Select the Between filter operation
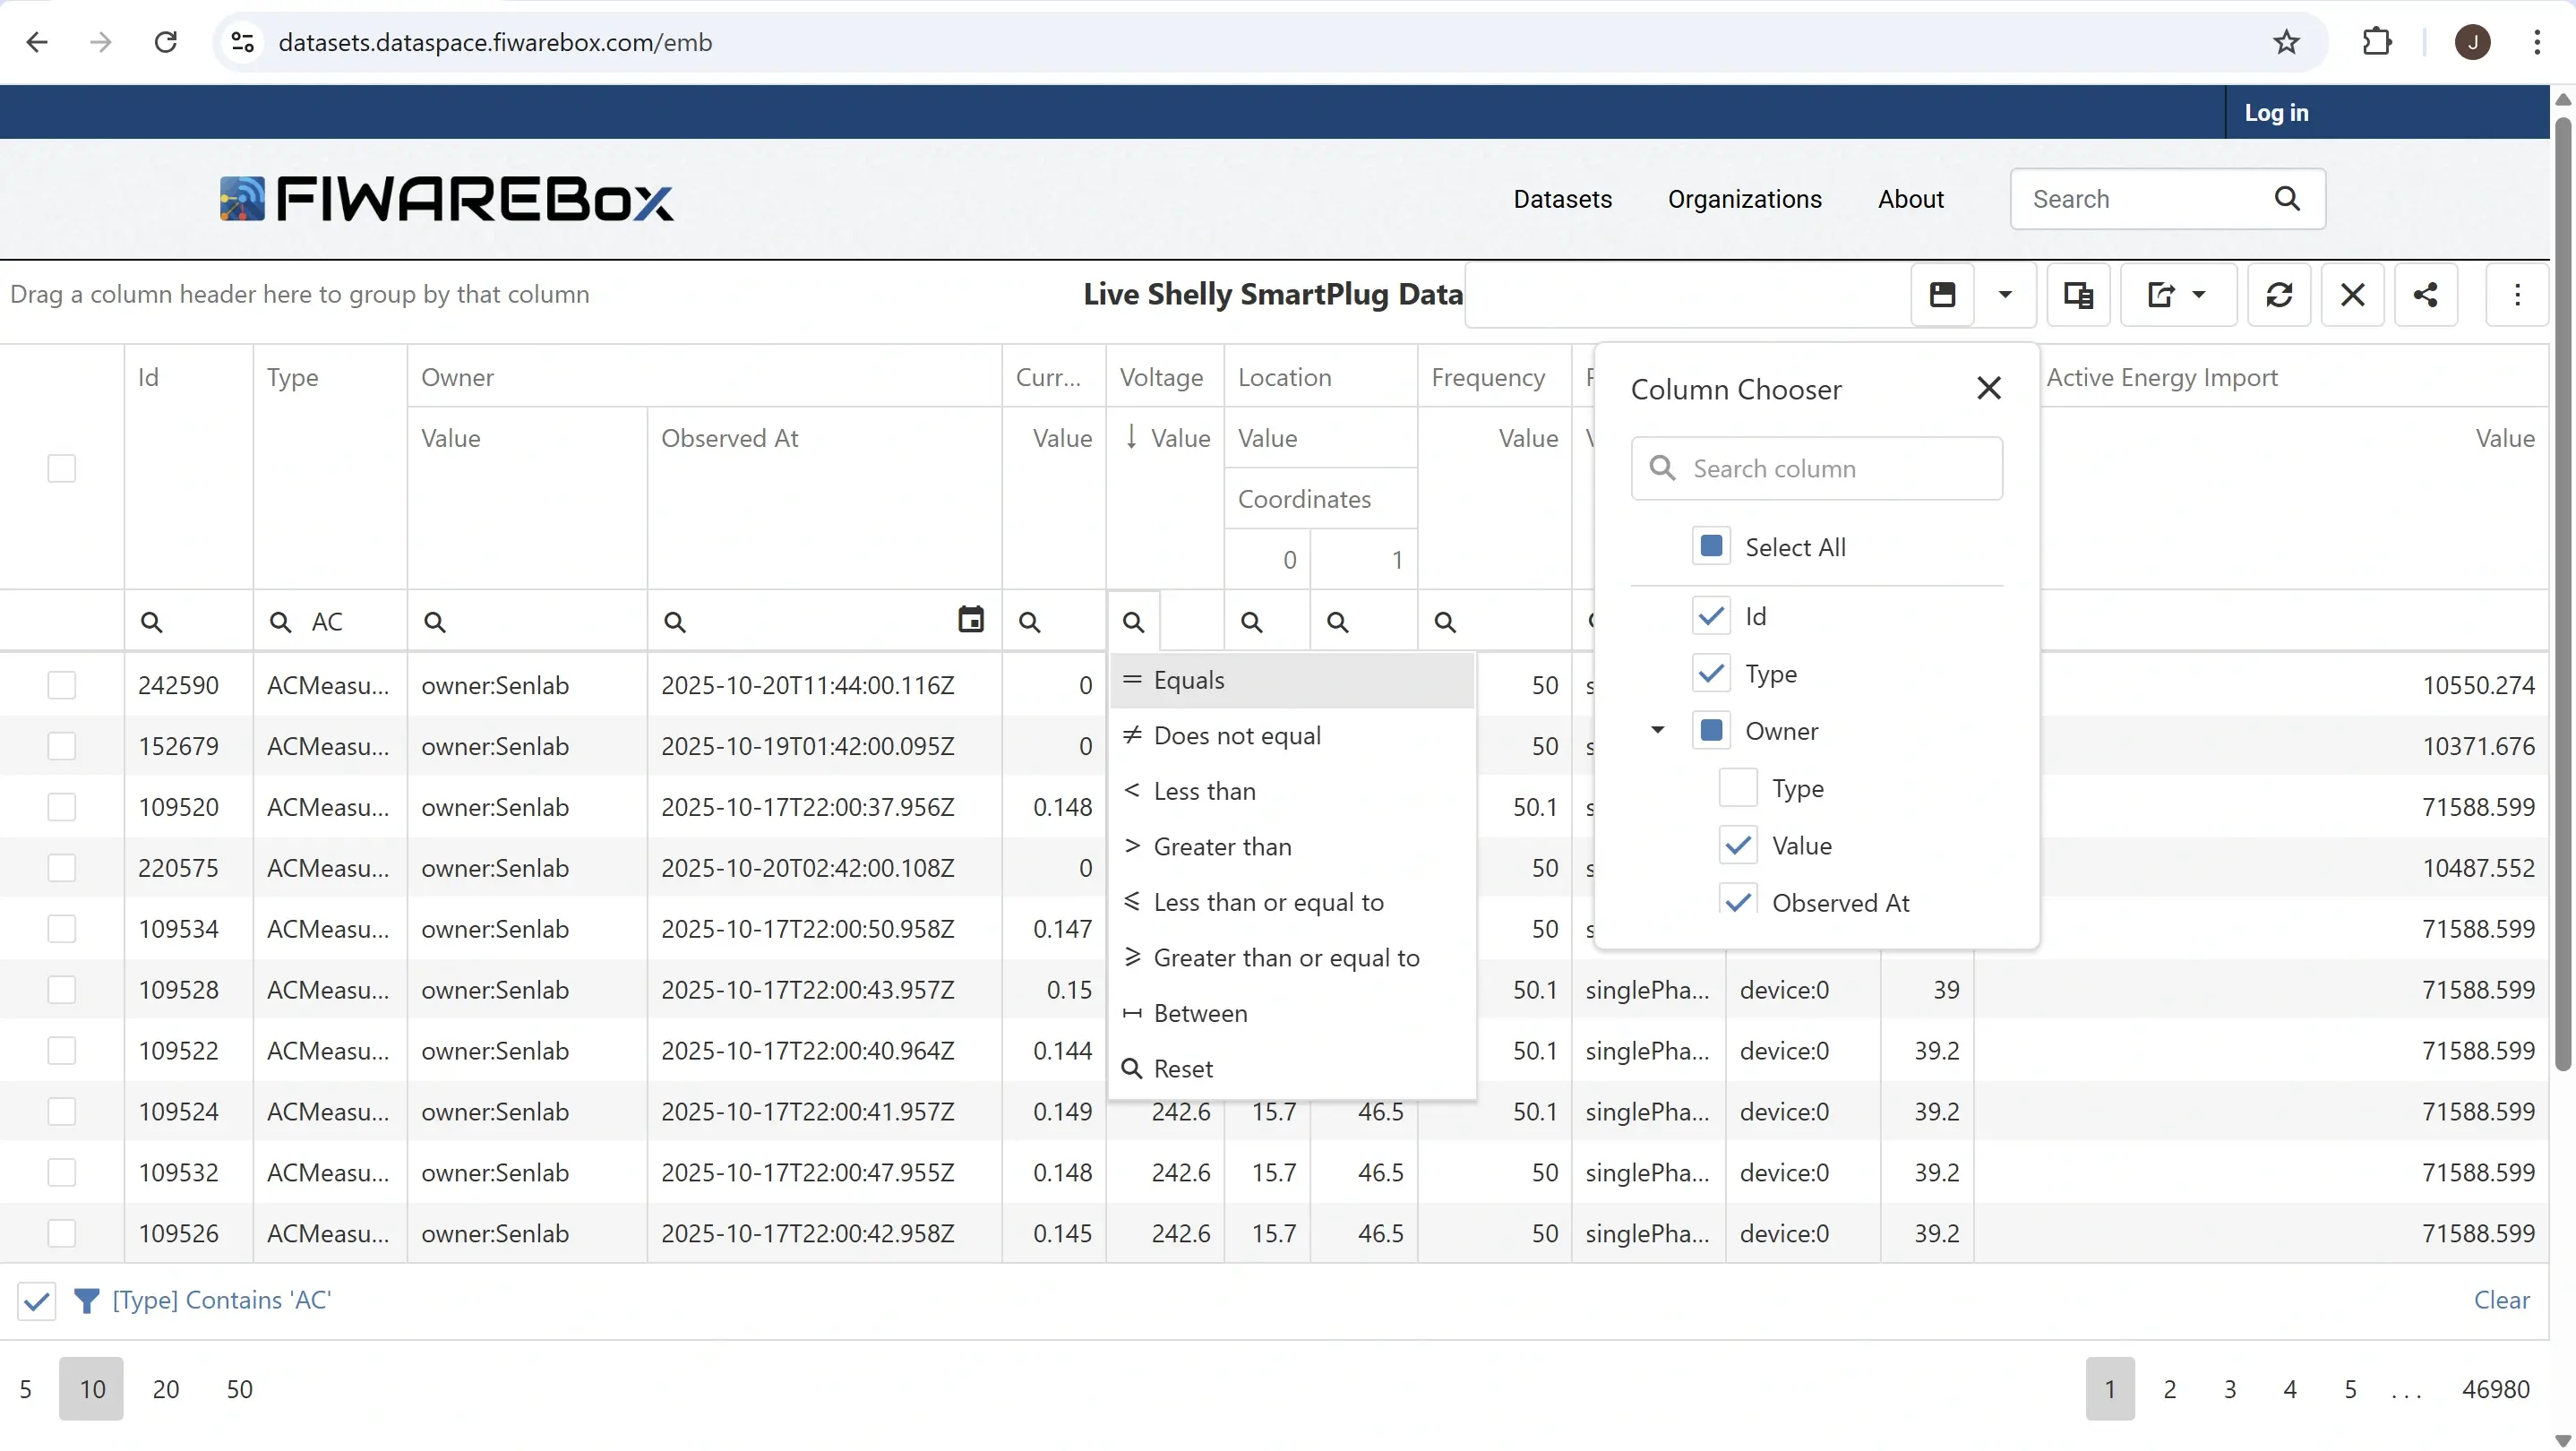This screenshot has width=2576, height=1451. [x=1200, y=1013]
